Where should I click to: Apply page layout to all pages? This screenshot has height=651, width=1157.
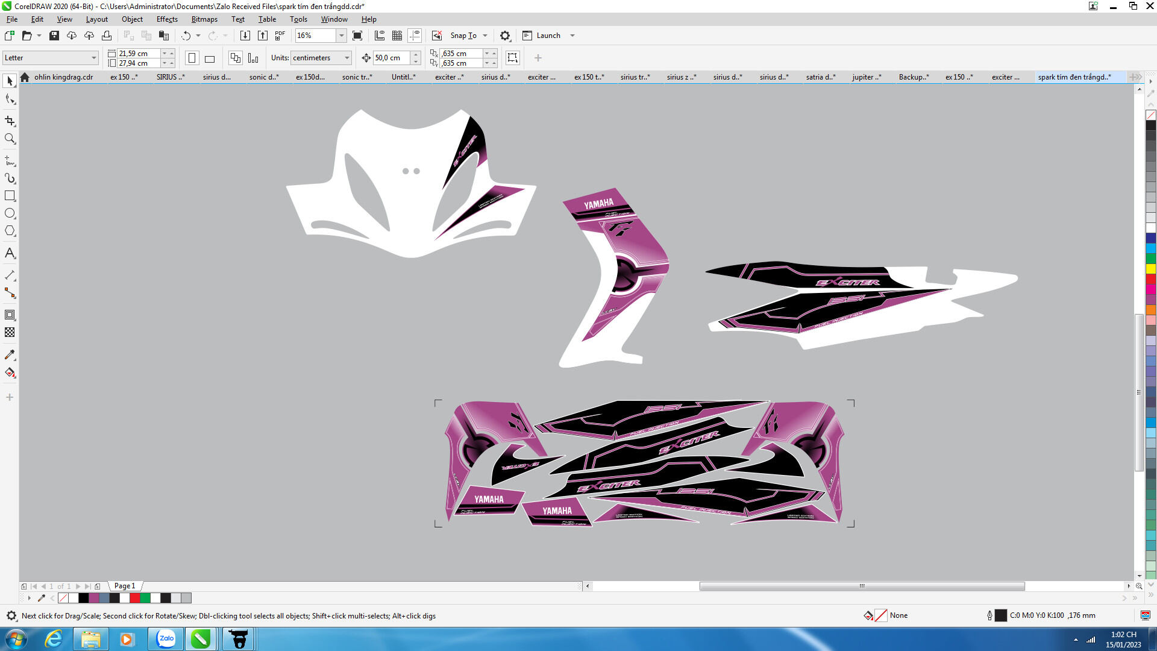click(x=236, y=58)
